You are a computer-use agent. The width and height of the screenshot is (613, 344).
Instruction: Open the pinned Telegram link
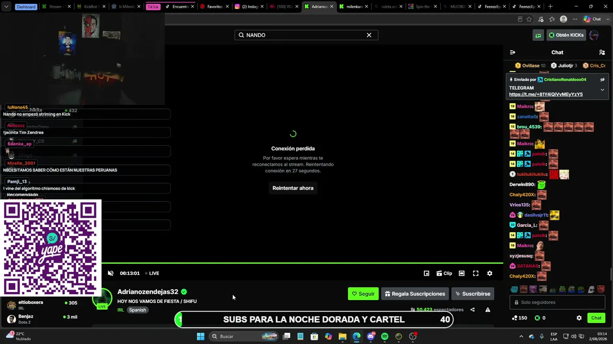coord(546,95)
